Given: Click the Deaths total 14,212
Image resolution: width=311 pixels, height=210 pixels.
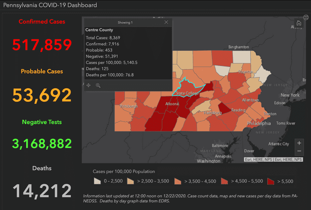Looking at the screenshot, I should (42, 191).
